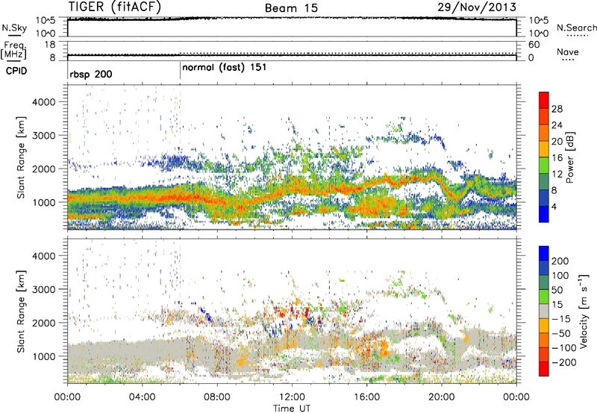This screenshot has width=597, height=413.
Task: Click the '3000' tick on the power panel
Action: click(43, 136)
